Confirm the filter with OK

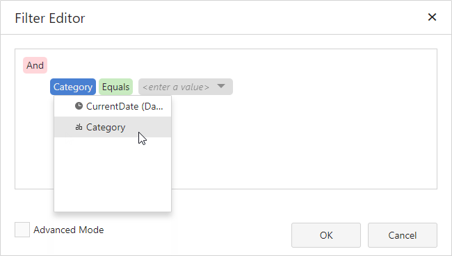tap(326, 235)
